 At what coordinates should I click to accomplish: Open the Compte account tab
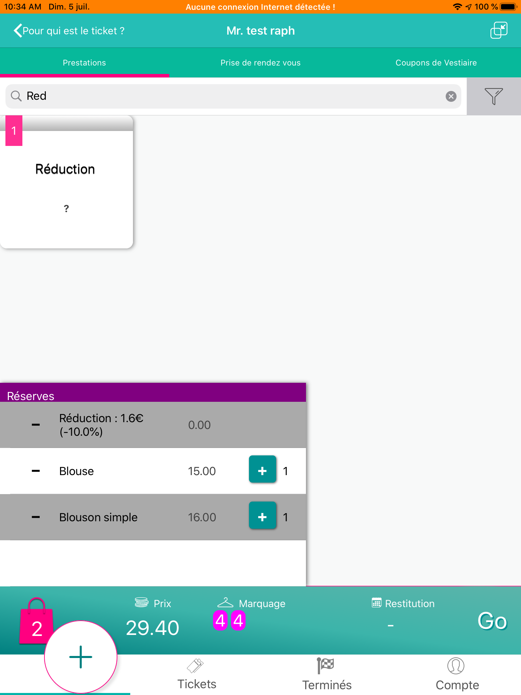[x=457, y=675]
